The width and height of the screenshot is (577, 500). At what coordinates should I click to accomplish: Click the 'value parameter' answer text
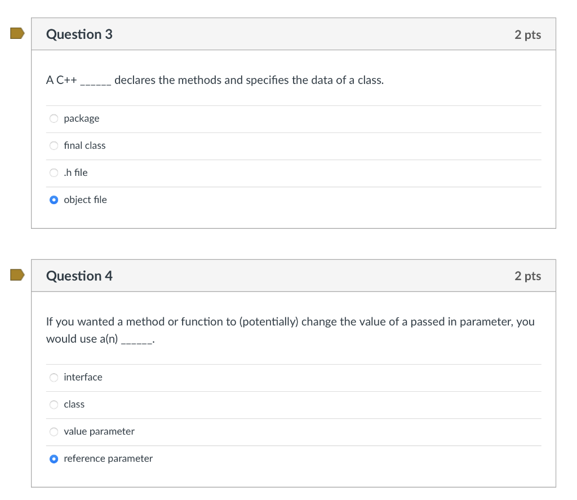click(x=99, y=431)
